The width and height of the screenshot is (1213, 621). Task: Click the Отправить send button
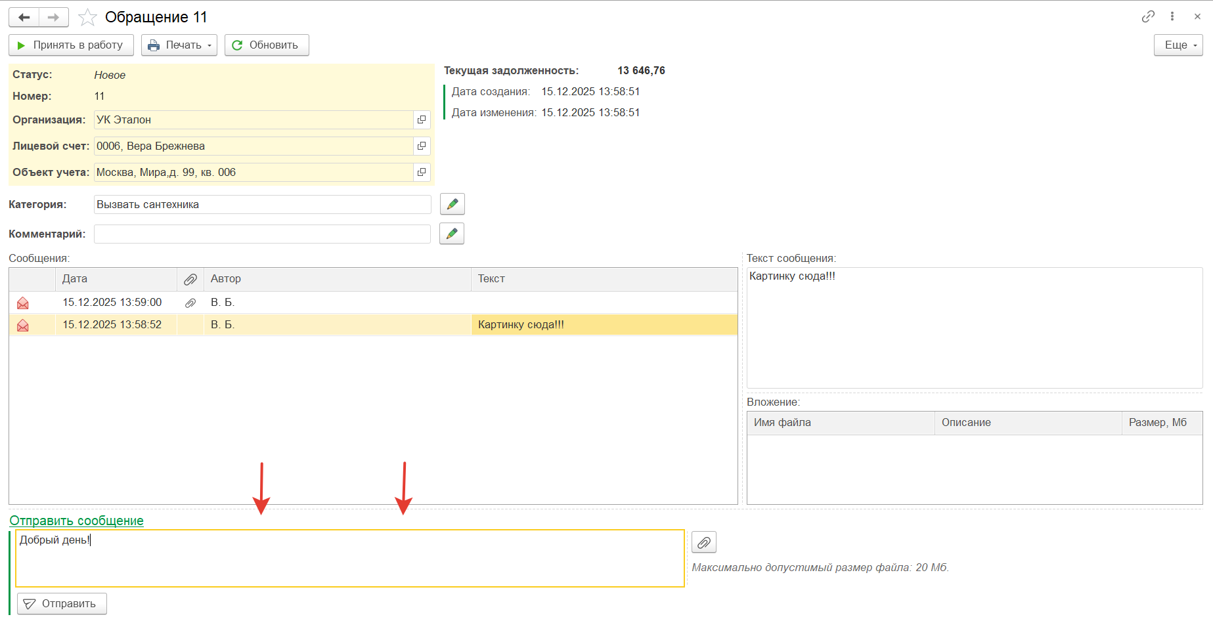pyautogui.click(x=62, y=603)
